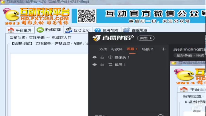
Task: Toggle lock on 截屏 1
Action: pyautogui.click(x=102, y=64)
